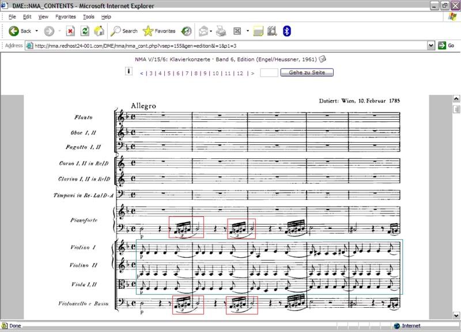Click the 'Violoncello e Basso' staff label

pos(83,303)
